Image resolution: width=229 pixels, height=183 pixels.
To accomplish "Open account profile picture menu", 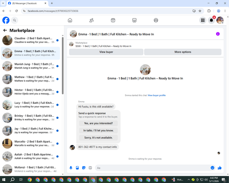I will [220, 20].
